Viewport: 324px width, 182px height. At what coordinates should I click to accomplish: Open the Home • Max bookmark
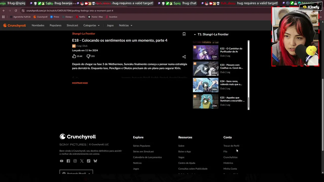(x=95, y=17)
